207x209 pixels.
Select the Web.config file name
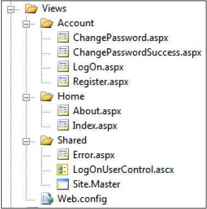(82, 199)
